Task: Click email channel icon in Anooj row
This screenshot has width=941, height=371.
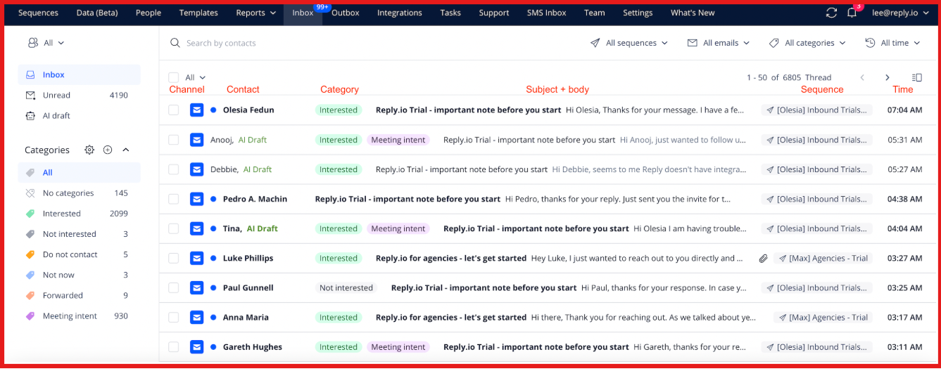Action: 197,139
